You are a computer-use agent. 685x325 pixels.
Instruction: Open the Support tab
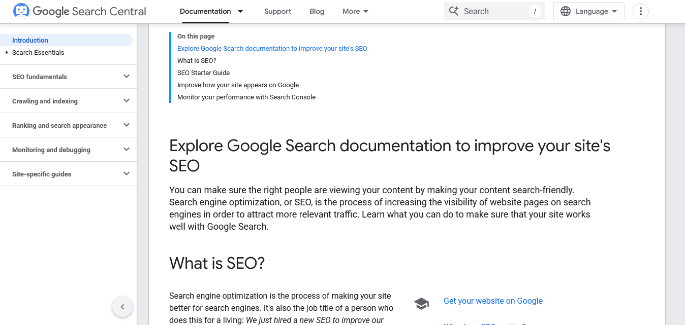278,11
